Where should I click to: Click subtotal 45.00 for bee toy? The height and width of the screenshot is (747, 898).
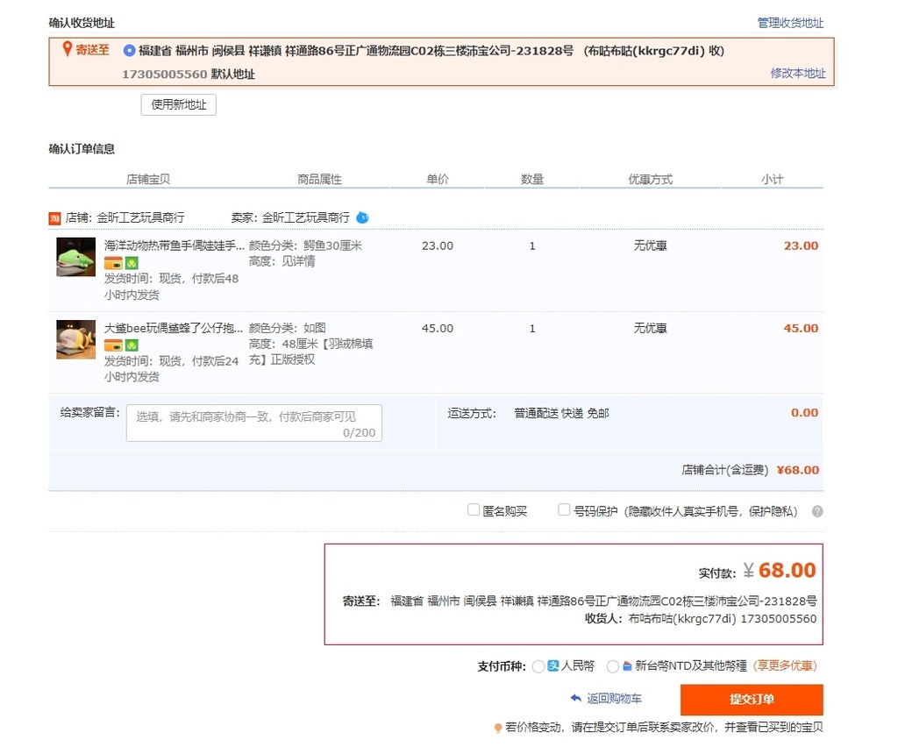point(801,328)
